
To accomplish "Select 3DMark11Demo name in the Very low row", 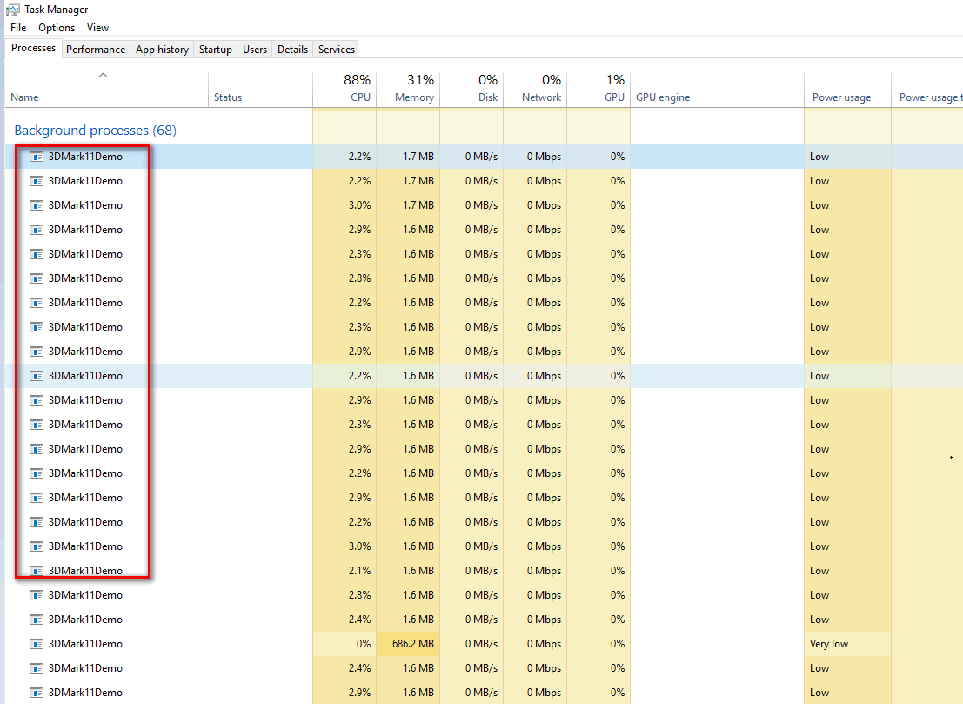I will (85, 644).
